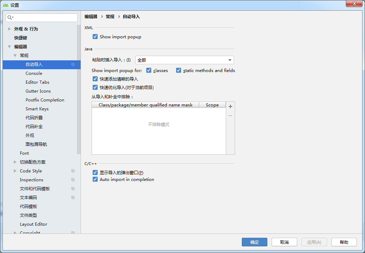Viewport: 365px width, 253px height.
Task: Collapse the 常规 tree node
Action: (15, 55)
